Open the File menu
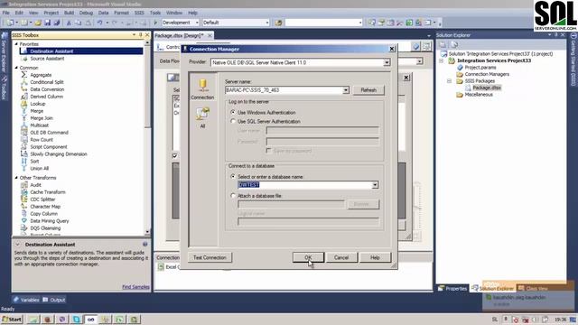The width and height of the screenshot is (578, 325). (x=6, y=13)
